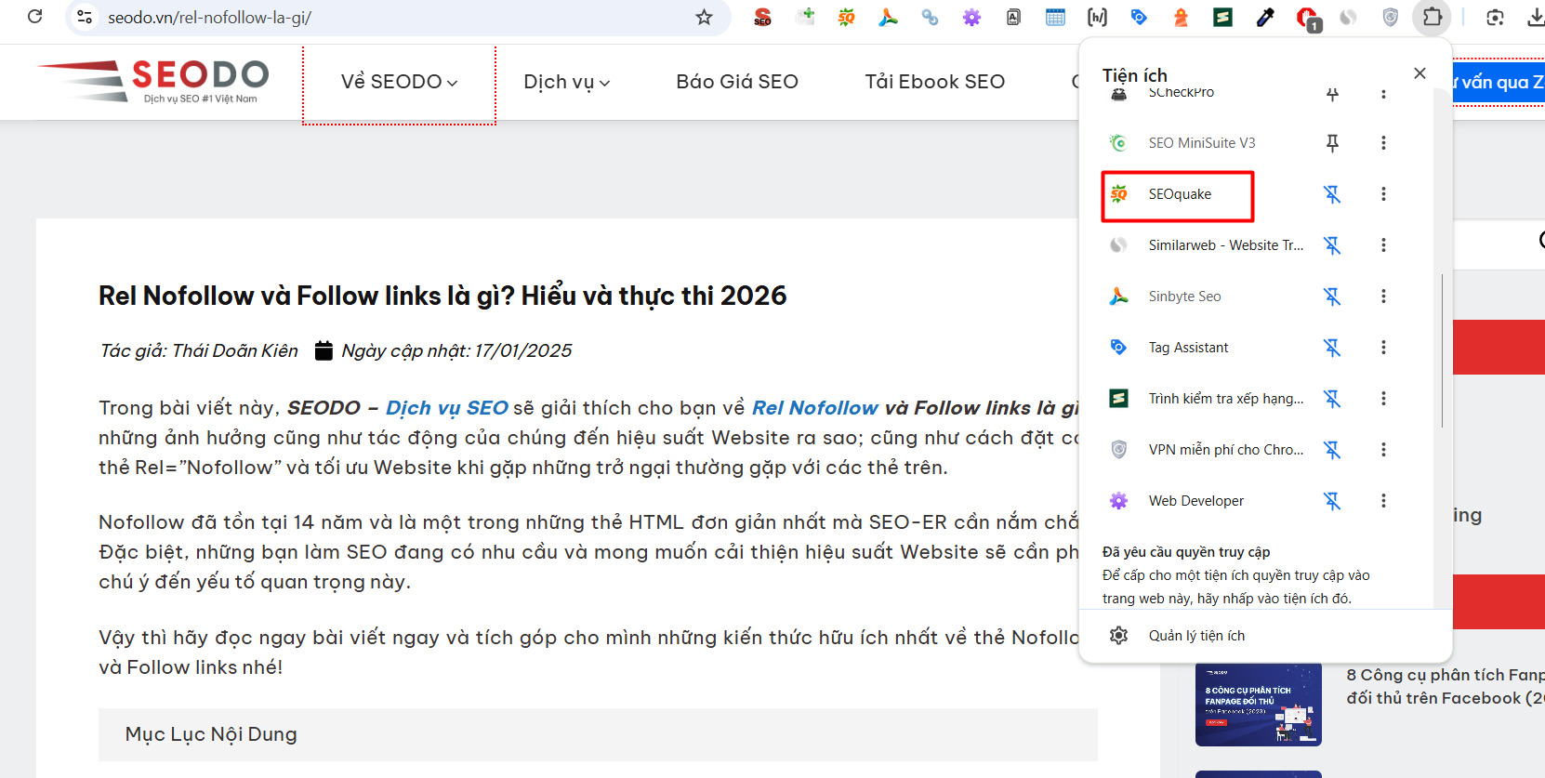Expand the Về SEODO navigation dropdown
Image resolution: width=1545 pixels, height=778 pixels.
point(399,82)
